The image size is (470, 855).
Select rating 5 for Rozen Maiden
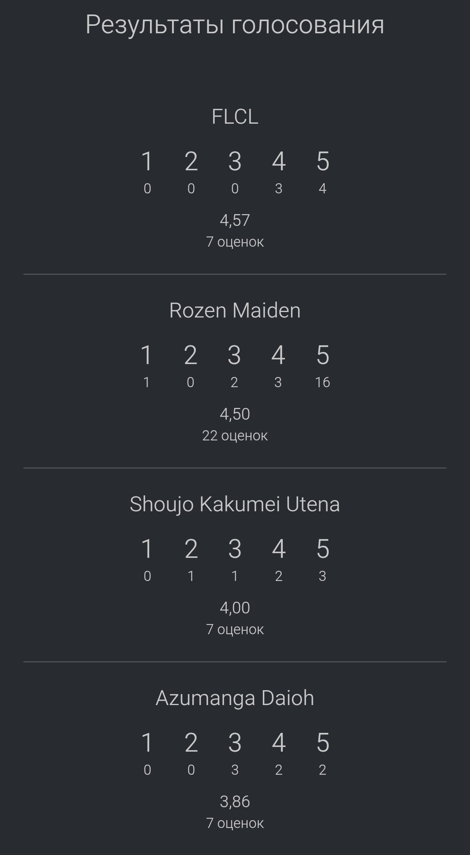323,355
